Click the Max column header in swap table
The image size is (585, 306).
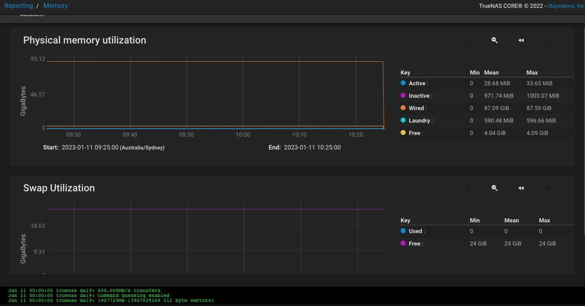544,220
